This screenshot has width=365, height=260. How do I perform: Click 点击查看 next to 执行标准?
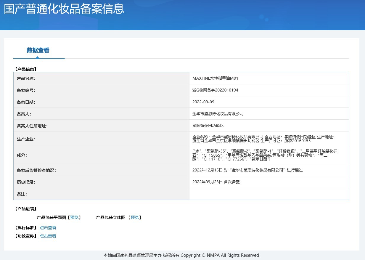48,228
